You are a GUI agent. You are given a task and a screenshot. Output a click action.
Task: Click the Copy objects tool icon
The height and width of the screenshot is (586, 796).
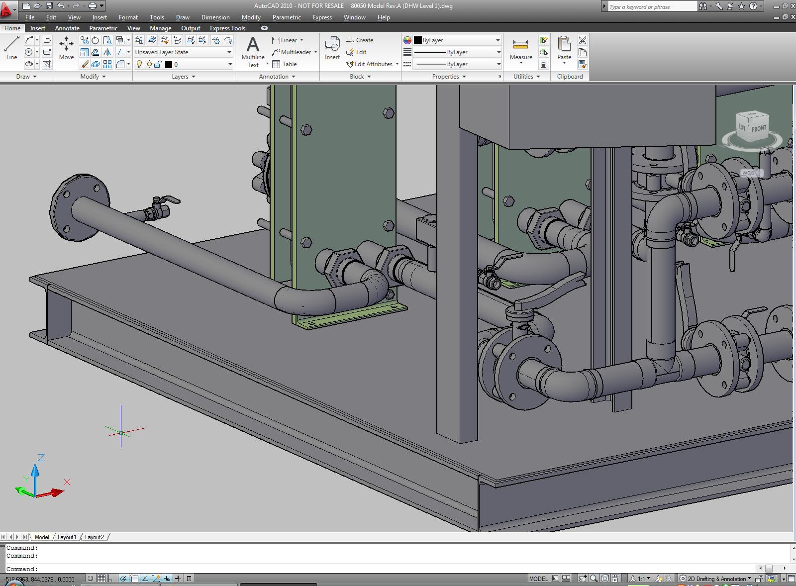pyautogui.click(x=85, y=40)
